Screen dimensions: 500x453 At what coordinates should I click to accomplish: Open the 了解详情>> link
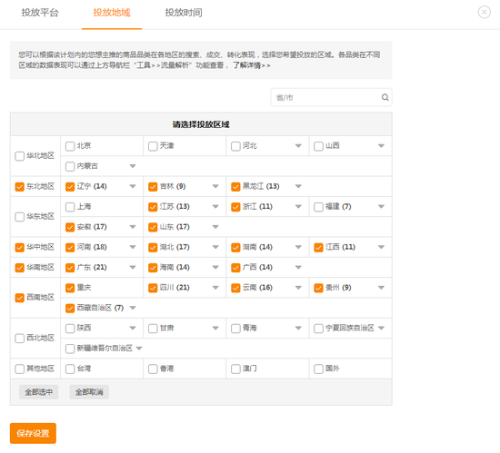tap(251, 65)
